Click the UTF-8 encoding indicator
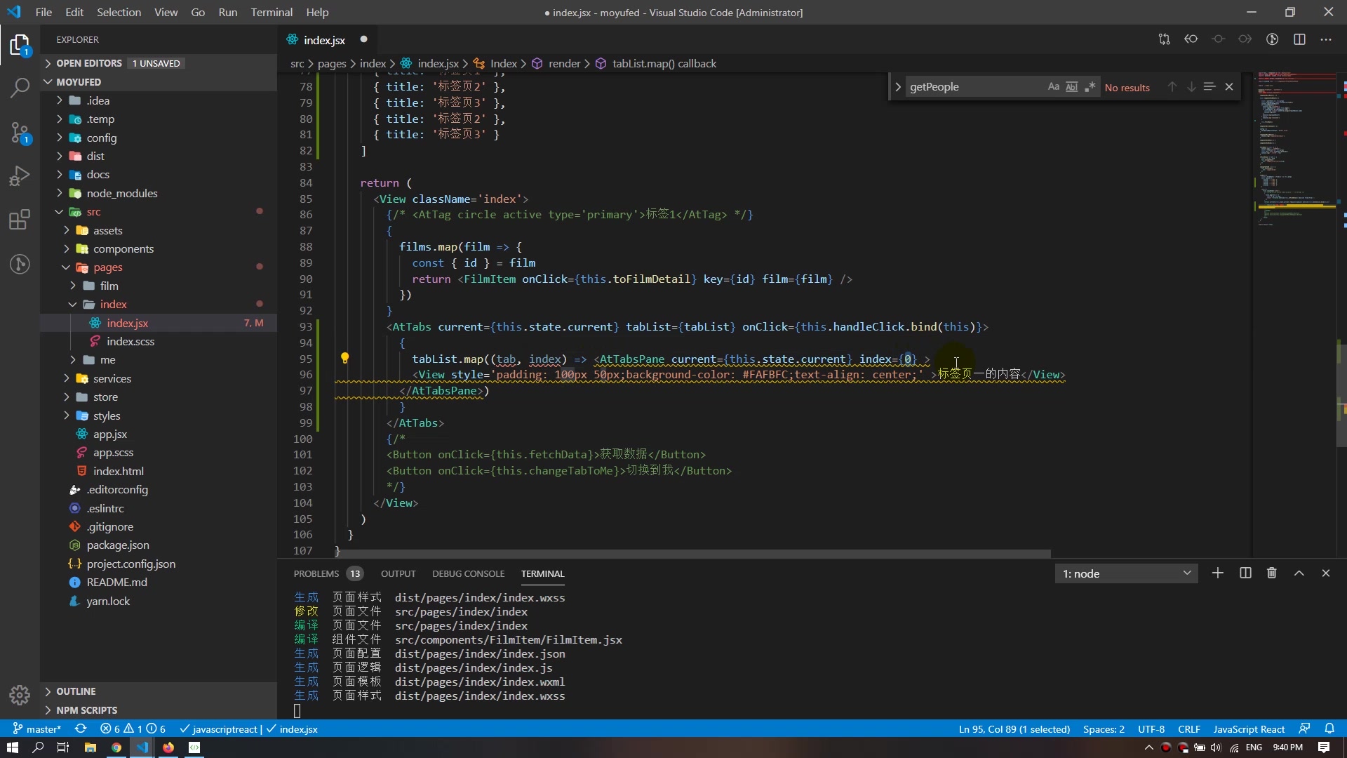This screenshot has width=1347, height=758. click(x=1151, y=729)
